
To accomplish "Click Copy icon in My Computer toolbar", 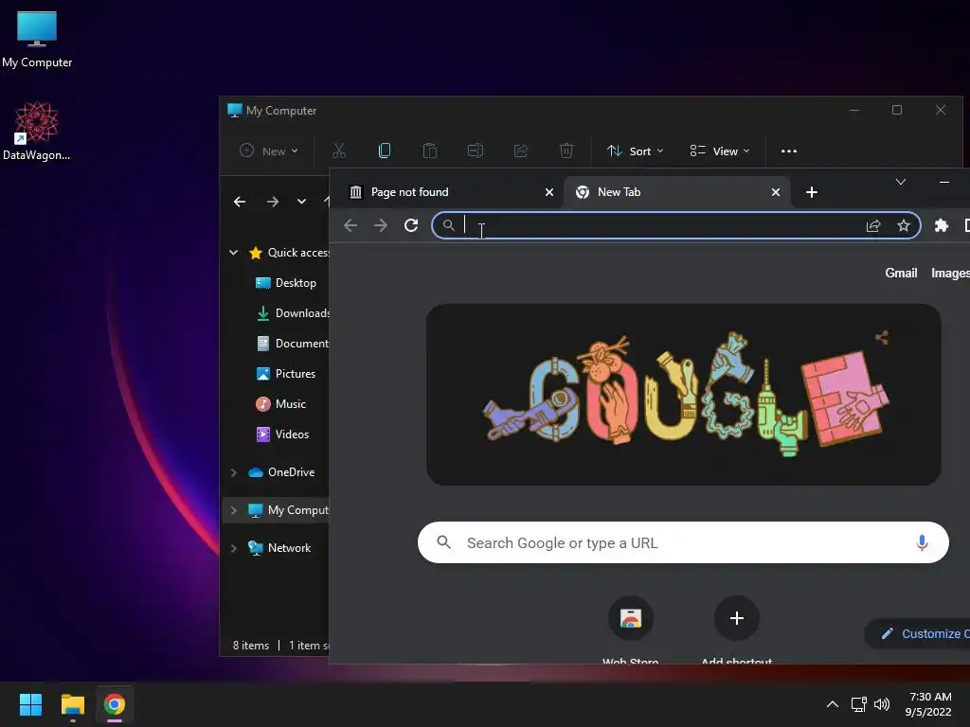I will [x=385, y=151].
